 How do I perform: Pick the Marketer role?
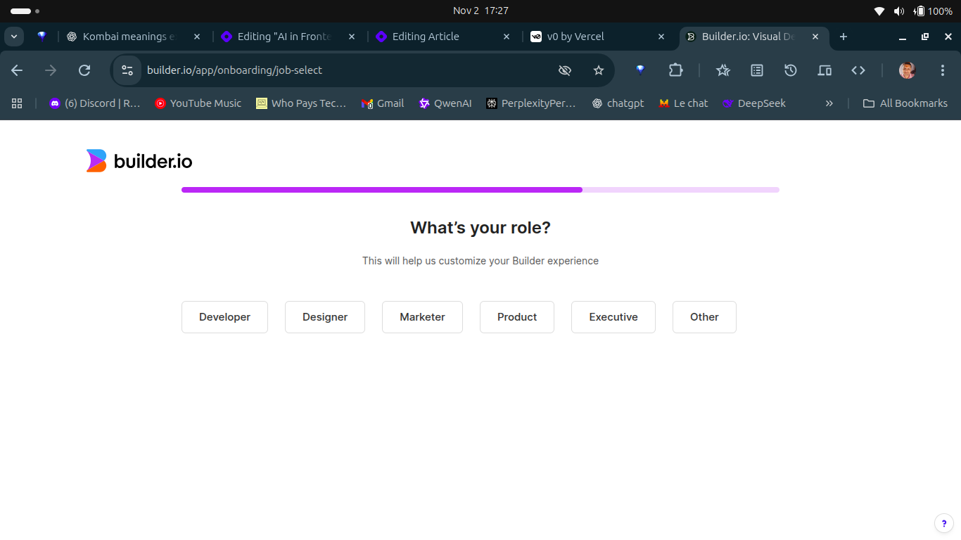coord(422,317)
